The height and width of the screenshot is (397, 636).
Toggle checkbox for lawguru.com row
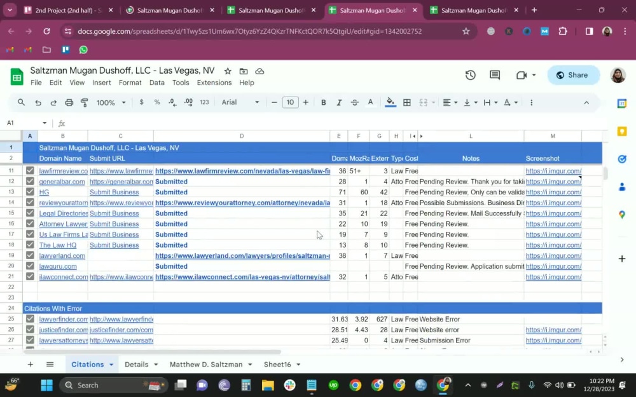pyautogui.click(x=30, y=266)
